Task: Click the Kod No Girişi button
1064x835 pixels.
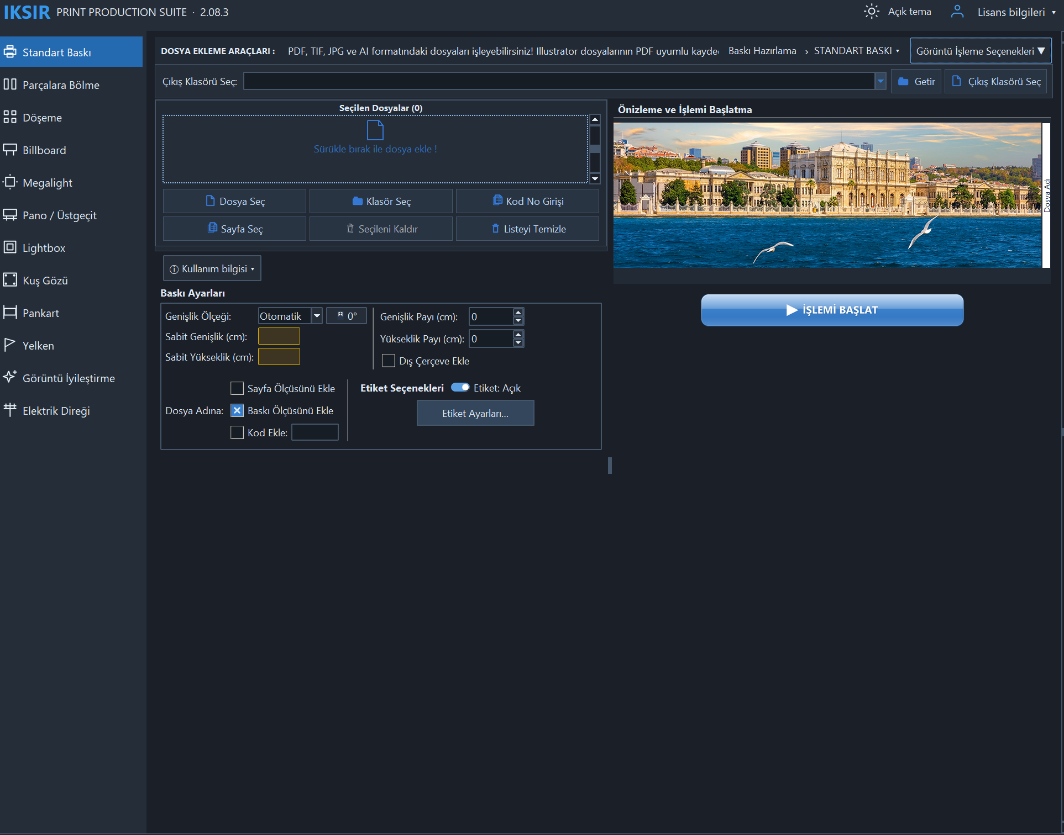Action: [x=527, y=201]
